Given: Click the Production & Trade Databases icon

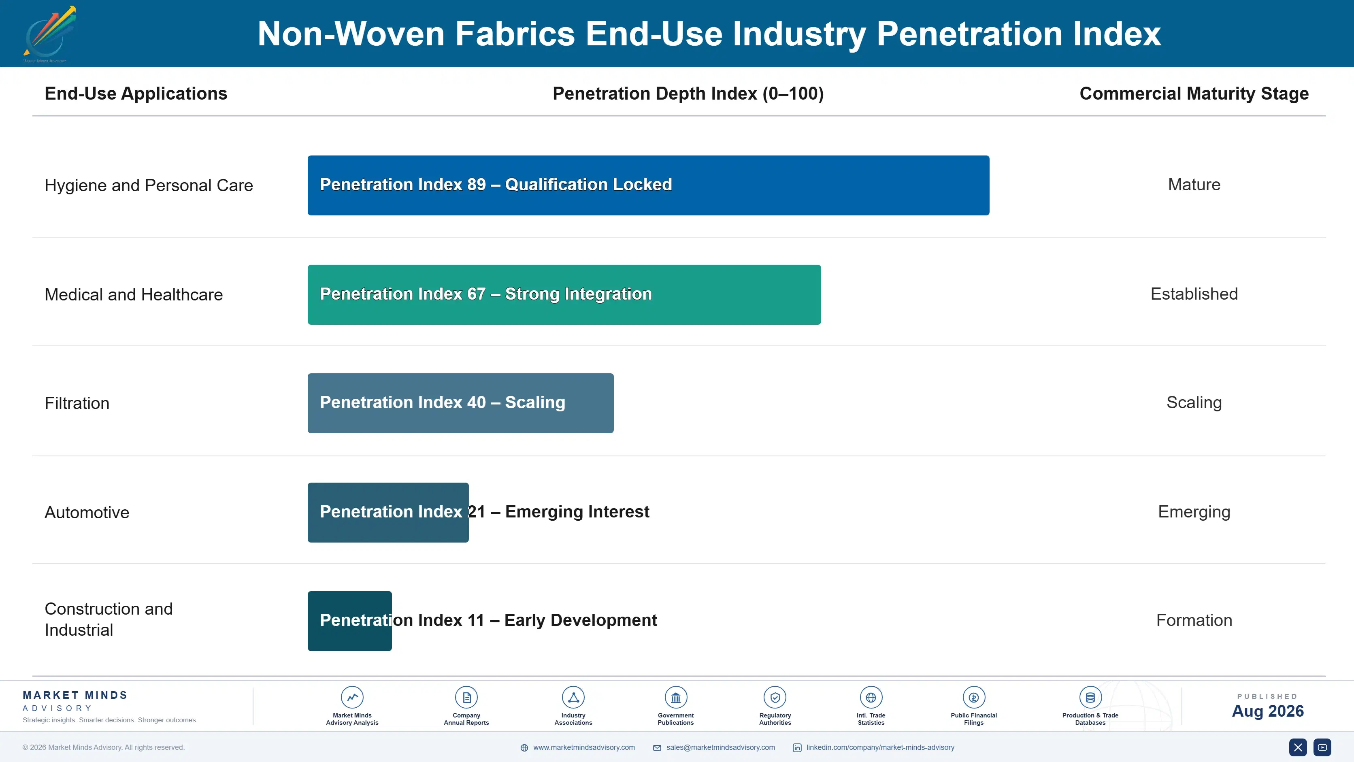Looking at the screenshot, I should pyautogui.click(x=1090, y=697).
